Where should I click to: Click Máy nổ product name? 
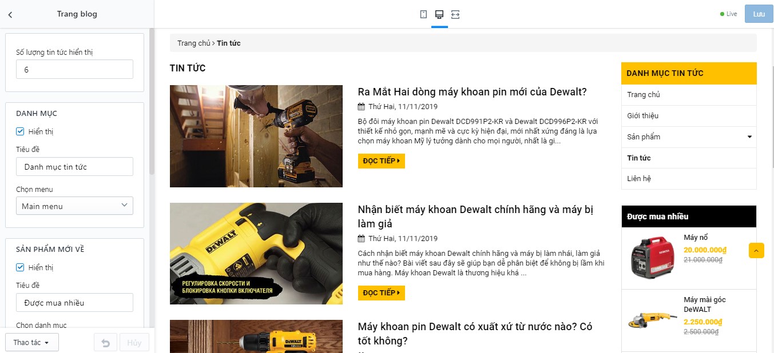[x=696, y=238]
